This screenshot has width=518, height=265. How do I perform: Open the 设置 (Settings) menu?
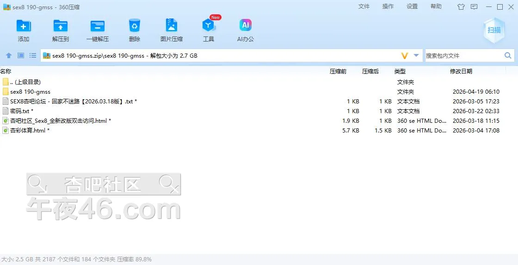(412, 6)
